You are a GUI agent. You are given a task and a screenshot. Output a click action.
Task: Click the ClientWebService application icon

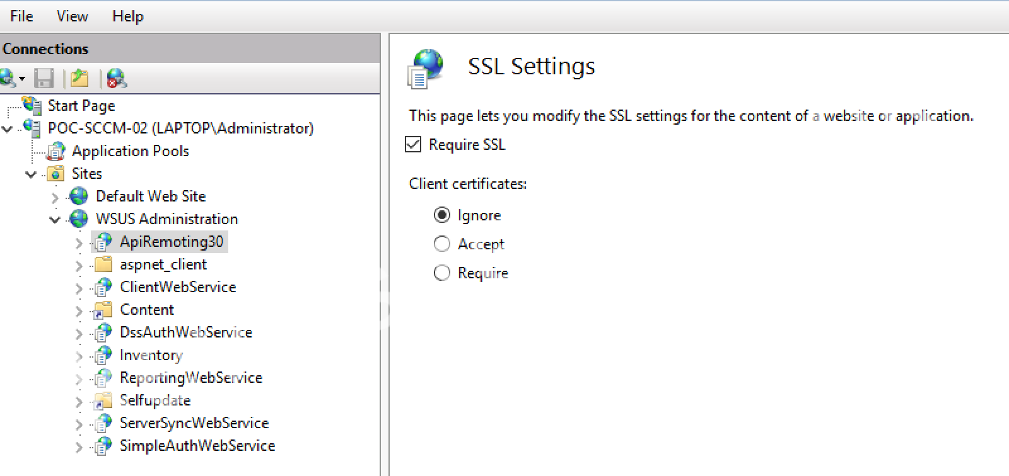(x=103, y=287)
